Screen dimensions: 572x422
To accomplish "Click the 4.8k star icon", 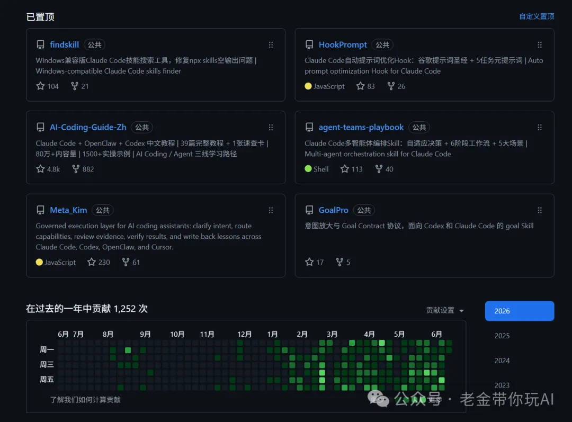I will [40, 169].
